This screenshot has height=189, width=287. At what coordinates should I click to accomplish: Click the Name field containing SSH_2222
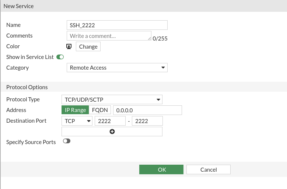pos(117,25)
